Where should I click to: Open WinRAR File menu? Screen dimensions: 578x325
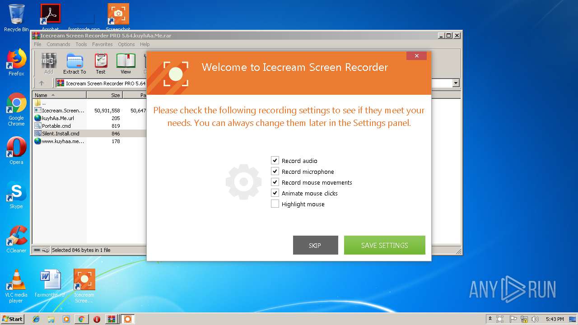click(37, 44)
